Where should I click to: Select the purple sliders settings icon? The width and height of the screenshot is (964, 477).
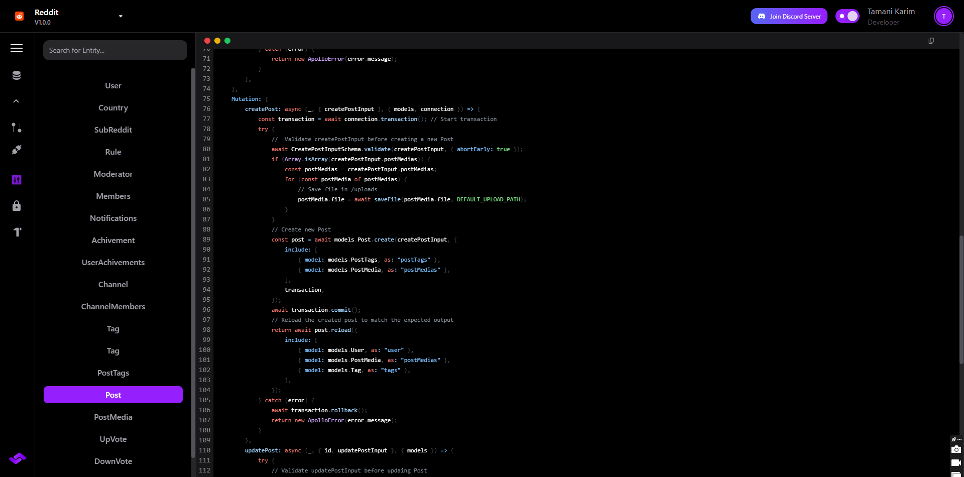point(17,180)
